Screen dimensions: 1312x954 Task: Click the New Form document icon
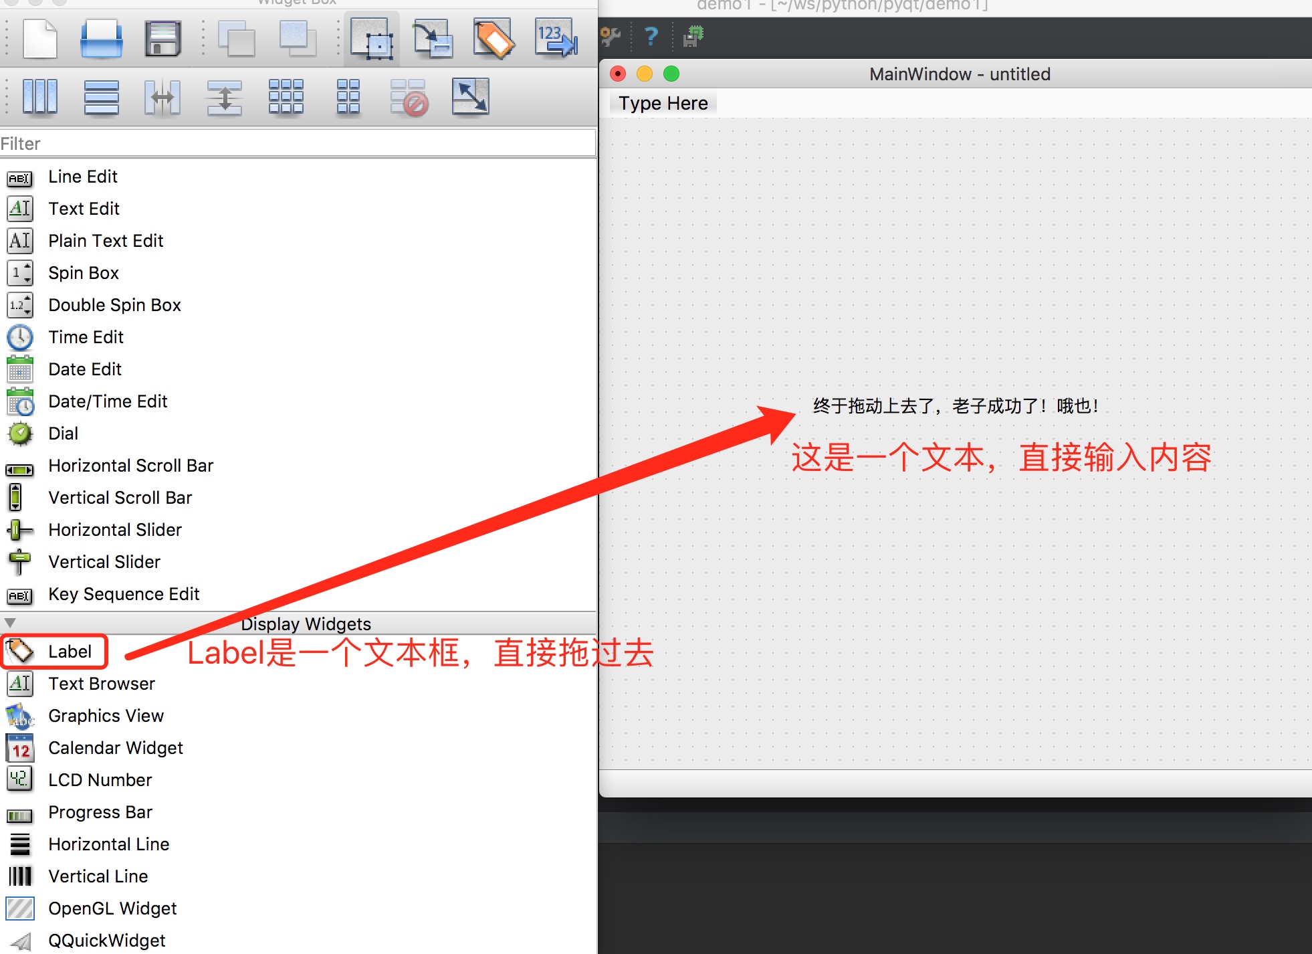[x=39, y=39]
